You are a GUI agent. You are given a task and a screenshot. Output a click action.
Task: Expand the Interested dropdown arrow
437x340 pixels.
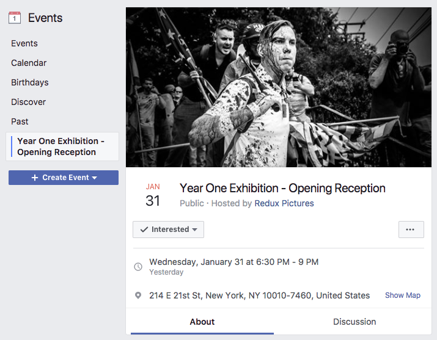tap(194, 230)
